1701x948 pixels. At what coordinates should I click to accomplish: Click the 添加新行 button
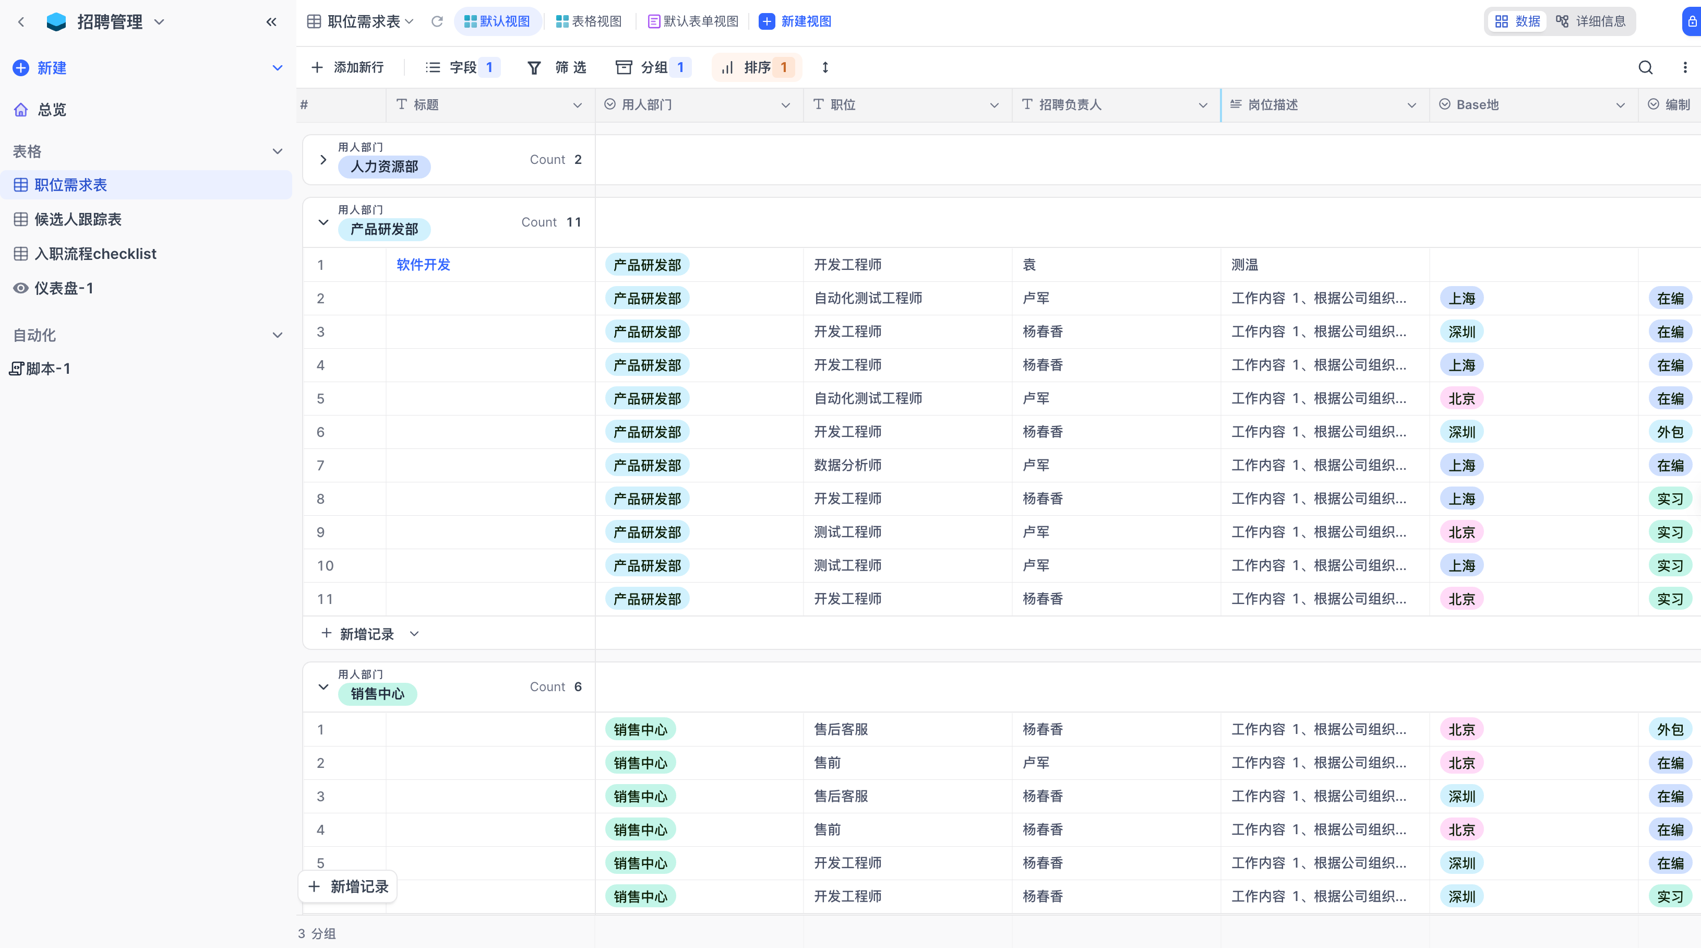348,67
